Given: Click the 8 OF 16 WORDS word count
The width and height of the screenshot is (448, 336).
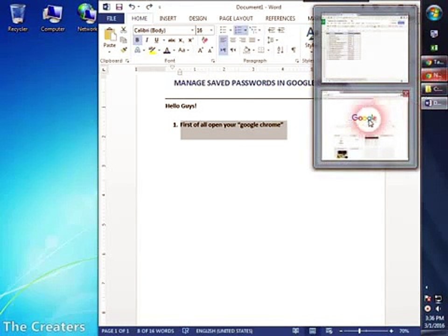Looking at the screenshot, I should 155,331.
